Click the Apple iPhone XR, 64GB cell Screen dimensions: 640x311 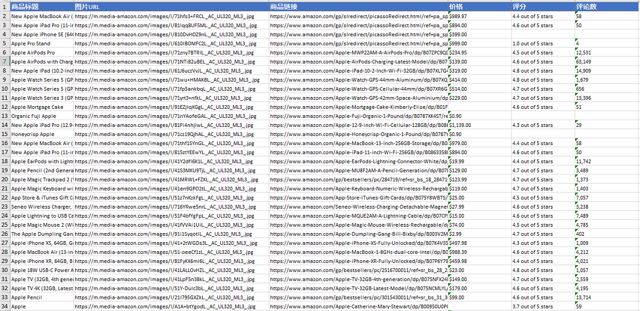click(42, 261)
